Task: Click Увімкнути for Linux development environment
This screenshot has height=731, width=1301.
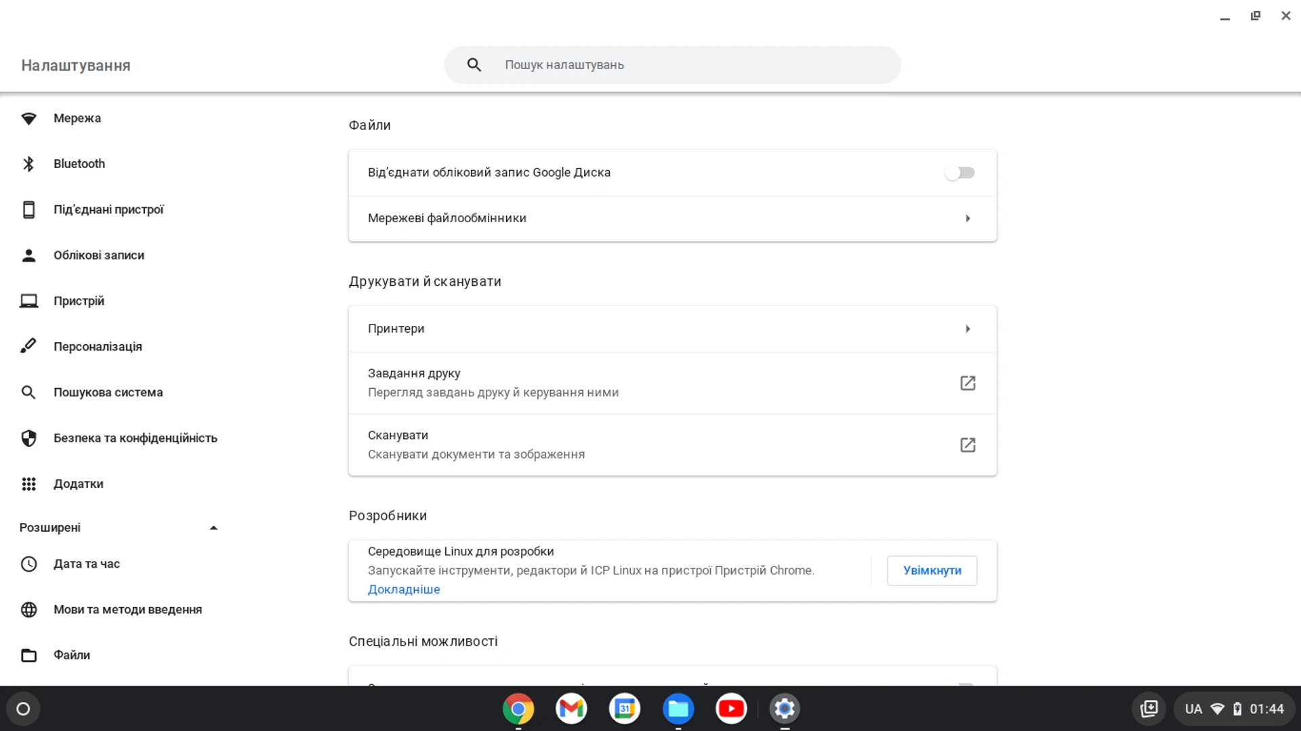Action: tap(932, 570)
